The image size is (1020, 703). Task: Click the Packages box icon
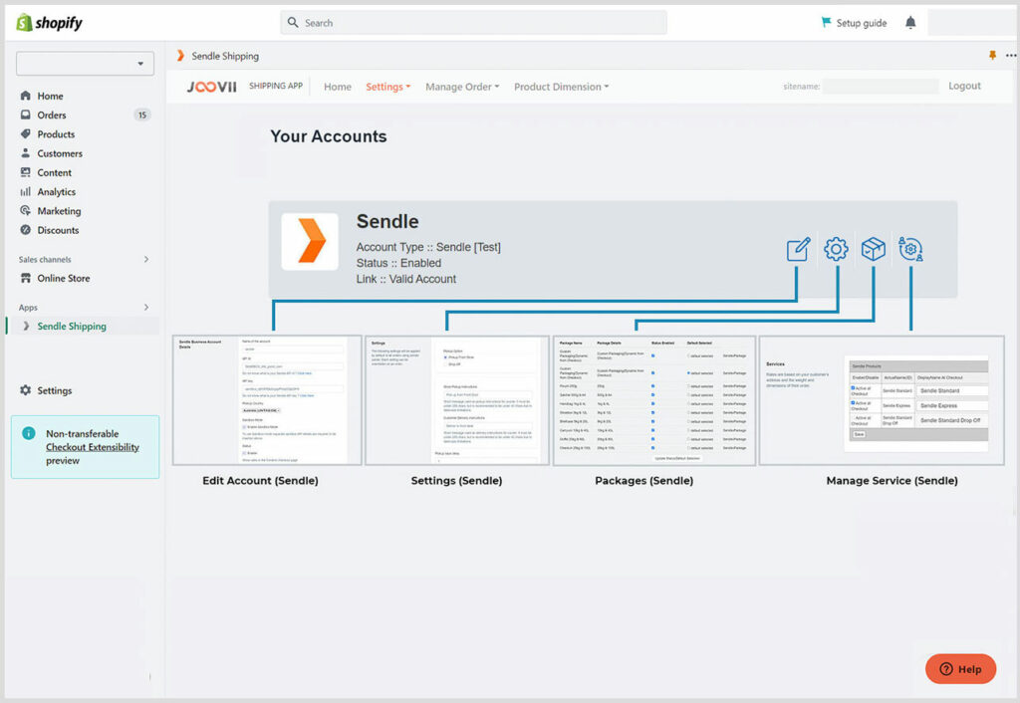click(x=873, y=248)
